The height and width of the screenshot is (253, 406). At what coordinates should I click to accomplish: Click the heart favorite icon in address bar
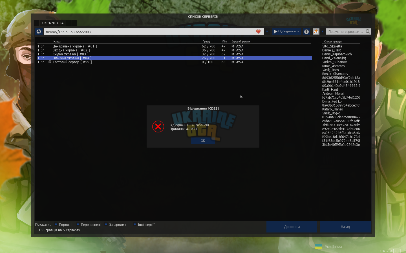pyautogui.click(x=258, y=31)
